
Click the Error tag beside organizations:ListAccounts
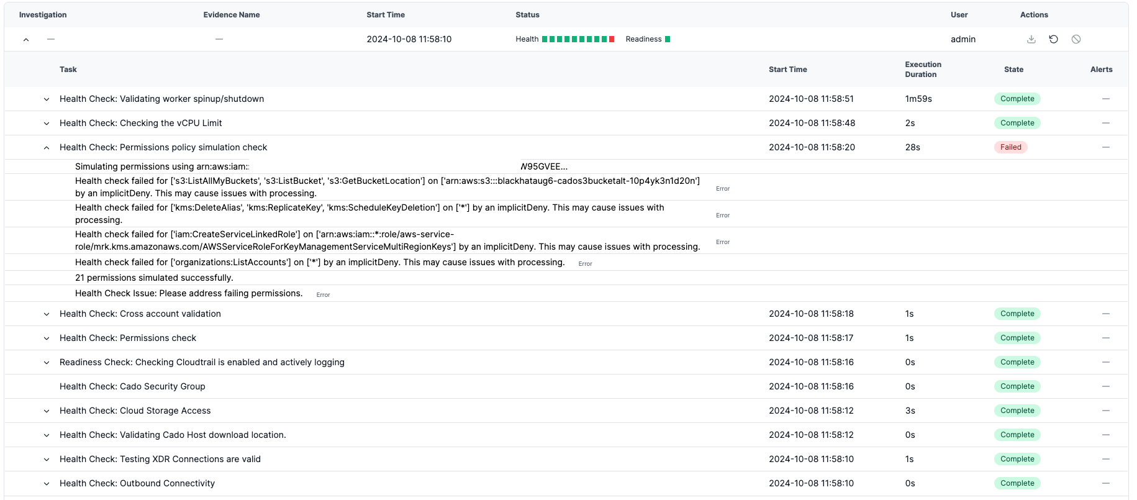coord(585,264)
